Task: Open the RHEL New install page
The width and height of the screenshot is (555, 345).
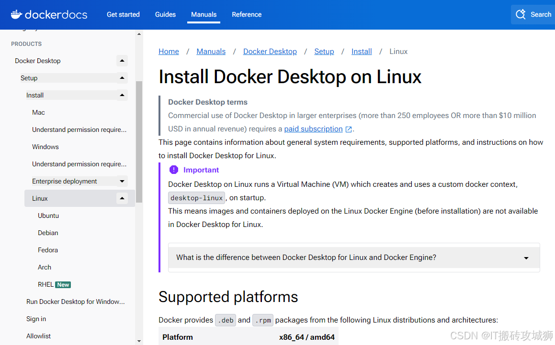Action: click(x=54, y=285)
